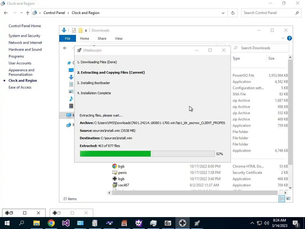Sort files by the Type column
The height and width of the screenshot is (229, 305).
pyautogui.click(x=236, y=58)
